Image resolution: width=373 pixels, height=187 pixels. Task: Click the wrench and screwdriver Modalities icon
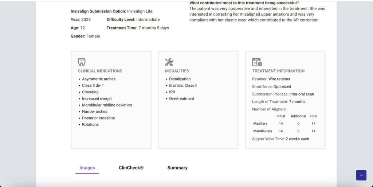coord(169,62)
